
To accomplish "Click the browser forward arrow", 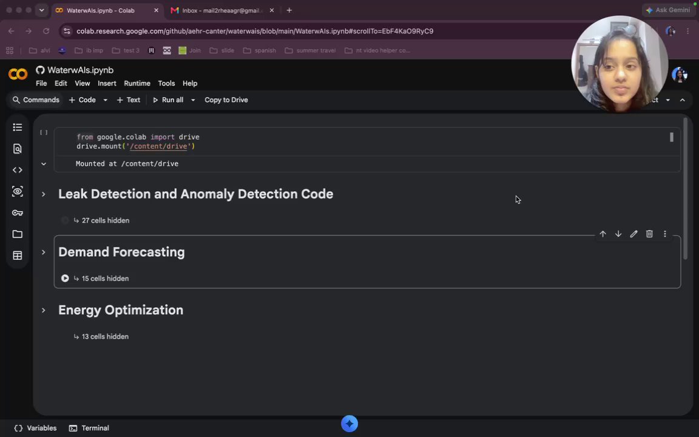I will point(29,31).
